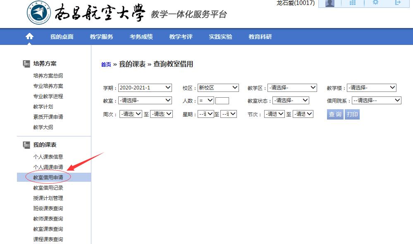This screenshot has width=413, height=244.
Task: Expand the 教学楼 building dropdown
Action: coord(371,88)
